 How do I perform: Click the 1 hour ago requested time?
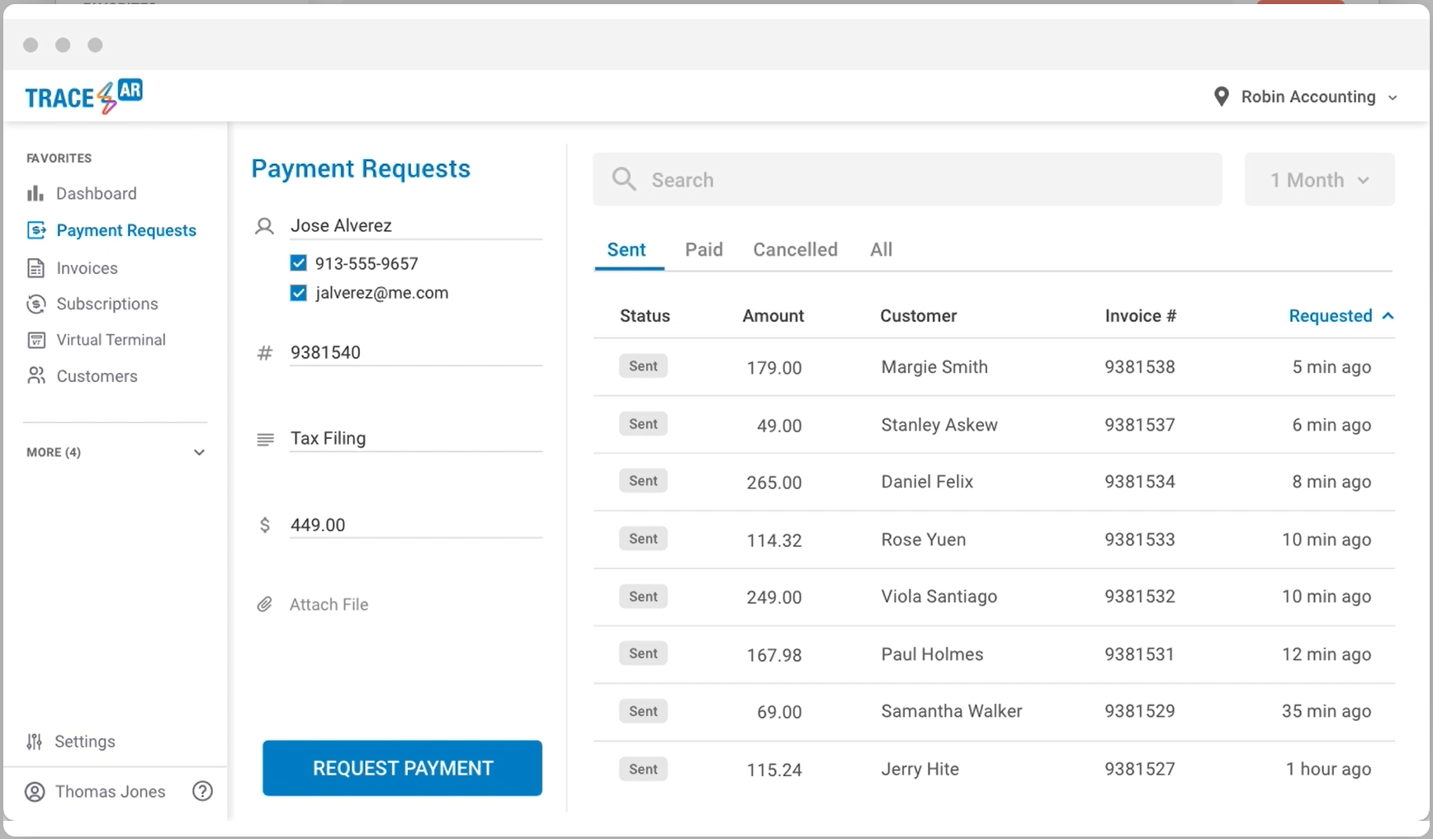1328,769
